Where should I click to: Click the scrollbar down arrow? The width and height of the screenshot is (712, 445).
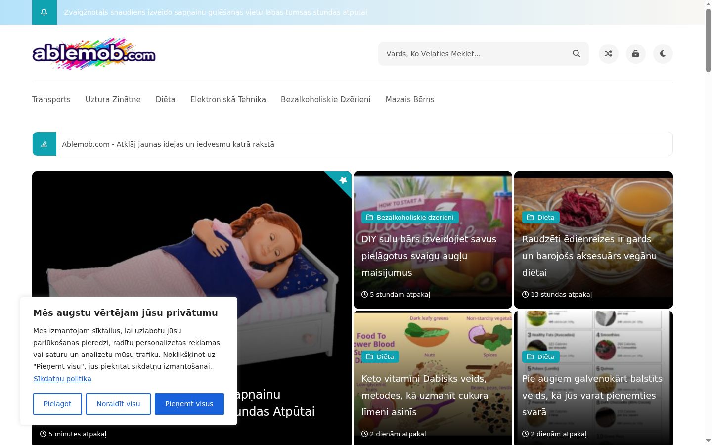pos(708,441)
